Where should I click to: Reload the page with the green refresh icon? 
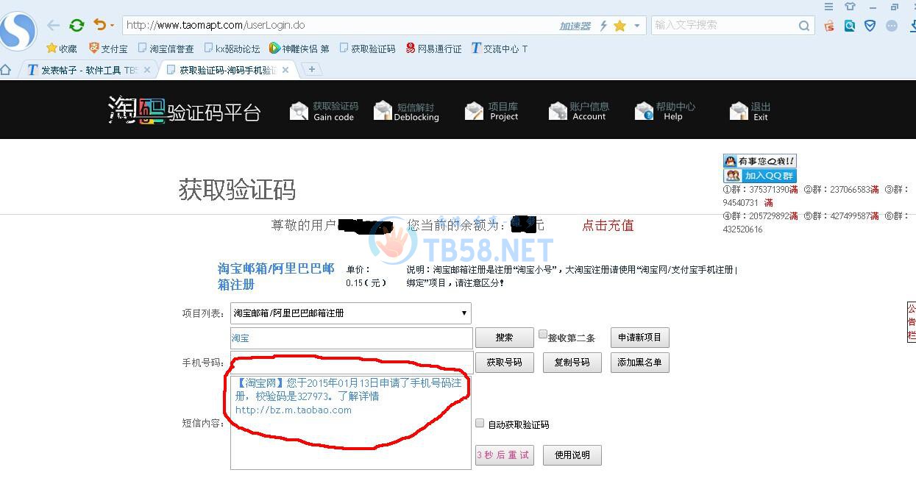click(77, 25)
